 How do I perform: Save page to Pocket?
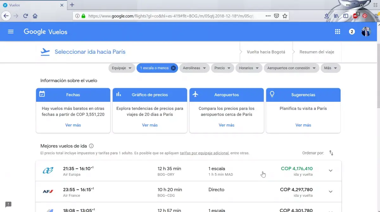pos(276,16)
